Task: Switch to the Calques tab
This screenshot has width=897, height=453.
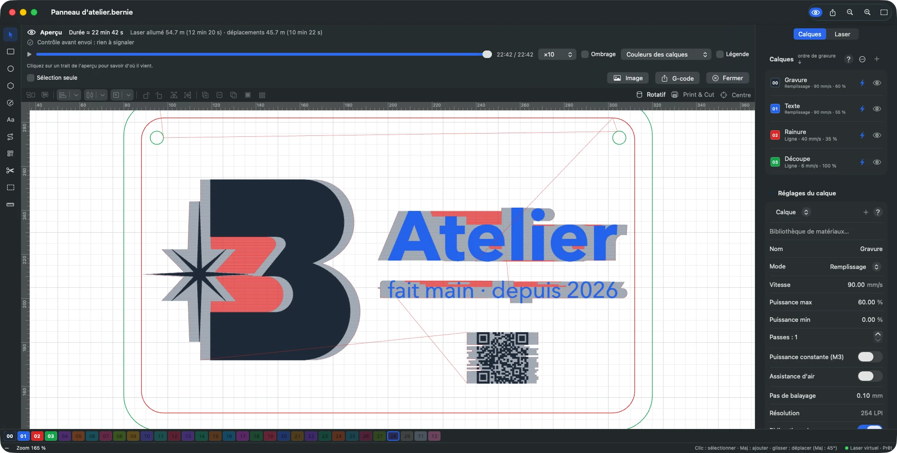Action: coord(810,34)
